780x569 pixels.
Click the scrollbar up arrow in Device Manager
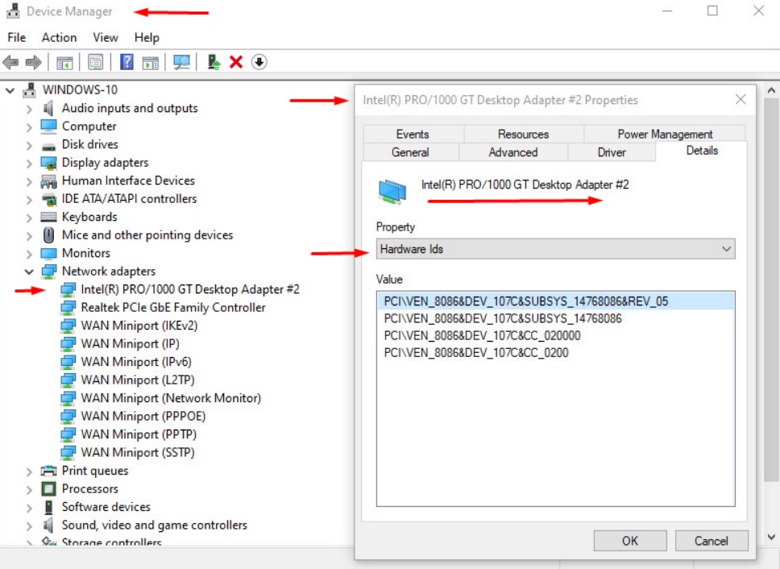(x=770, y=90)
